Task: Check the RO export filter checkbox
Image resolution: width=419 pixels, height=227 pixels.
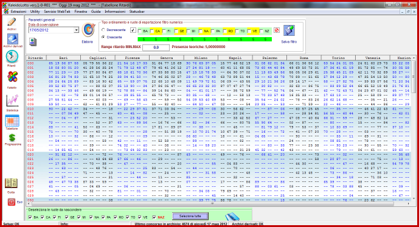Action: click(225, 31)
